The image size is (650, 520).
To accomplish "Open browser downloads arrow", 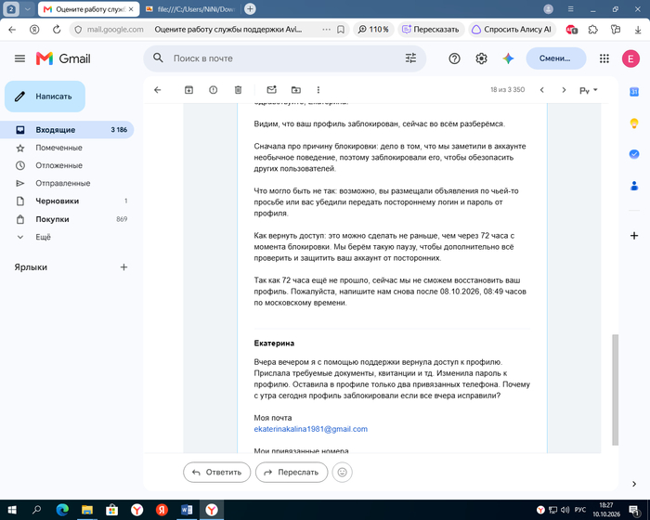I will (x=638, y=30).
